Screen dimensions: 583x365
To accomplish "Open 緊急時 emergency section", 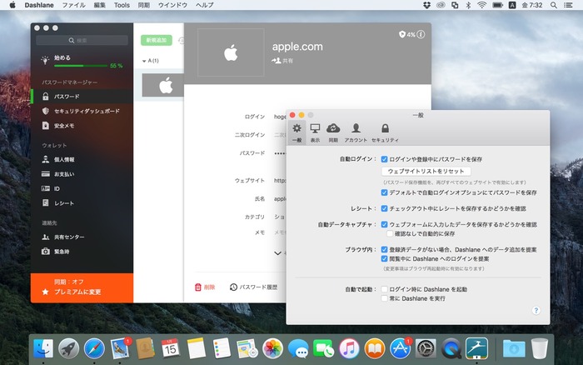I will click(82, 252).
